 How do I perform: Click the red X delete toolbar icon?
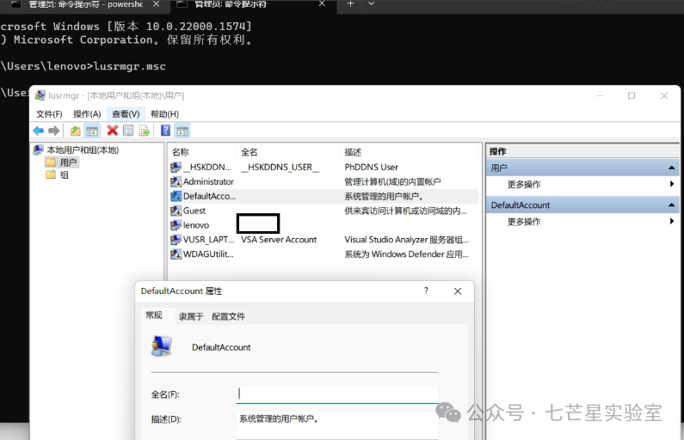pyautogui.click(x=112, y=131)
